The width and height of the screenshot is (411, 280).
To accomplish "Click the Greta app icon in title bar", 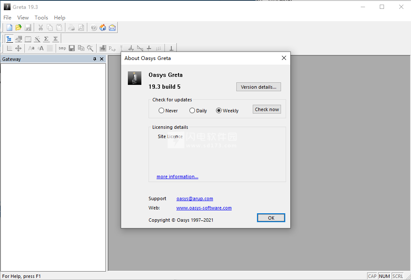I will tap(7, 7).
